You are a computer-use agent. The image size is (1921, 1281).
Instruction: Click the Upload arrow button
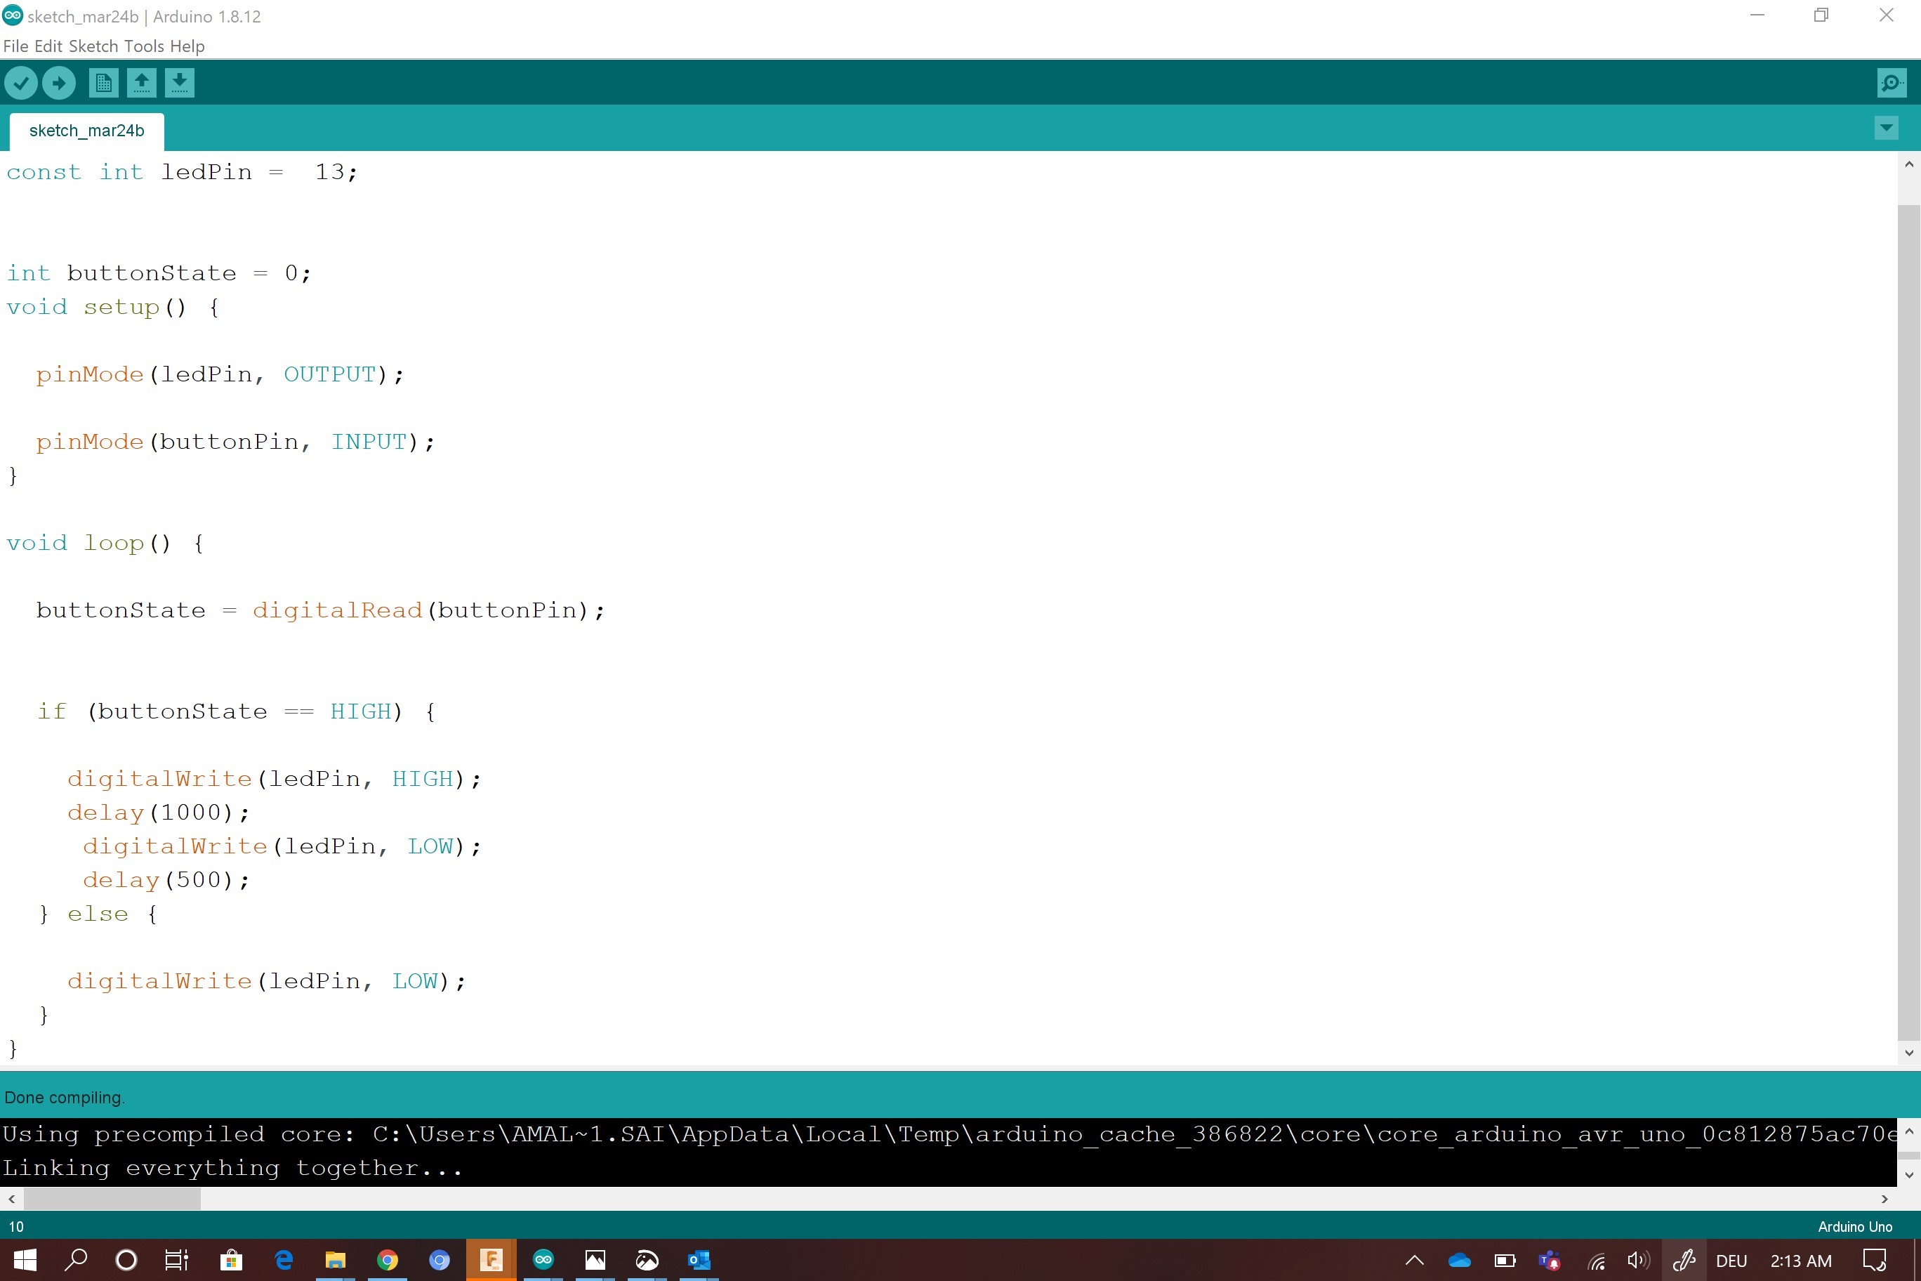tap(59, 82)
